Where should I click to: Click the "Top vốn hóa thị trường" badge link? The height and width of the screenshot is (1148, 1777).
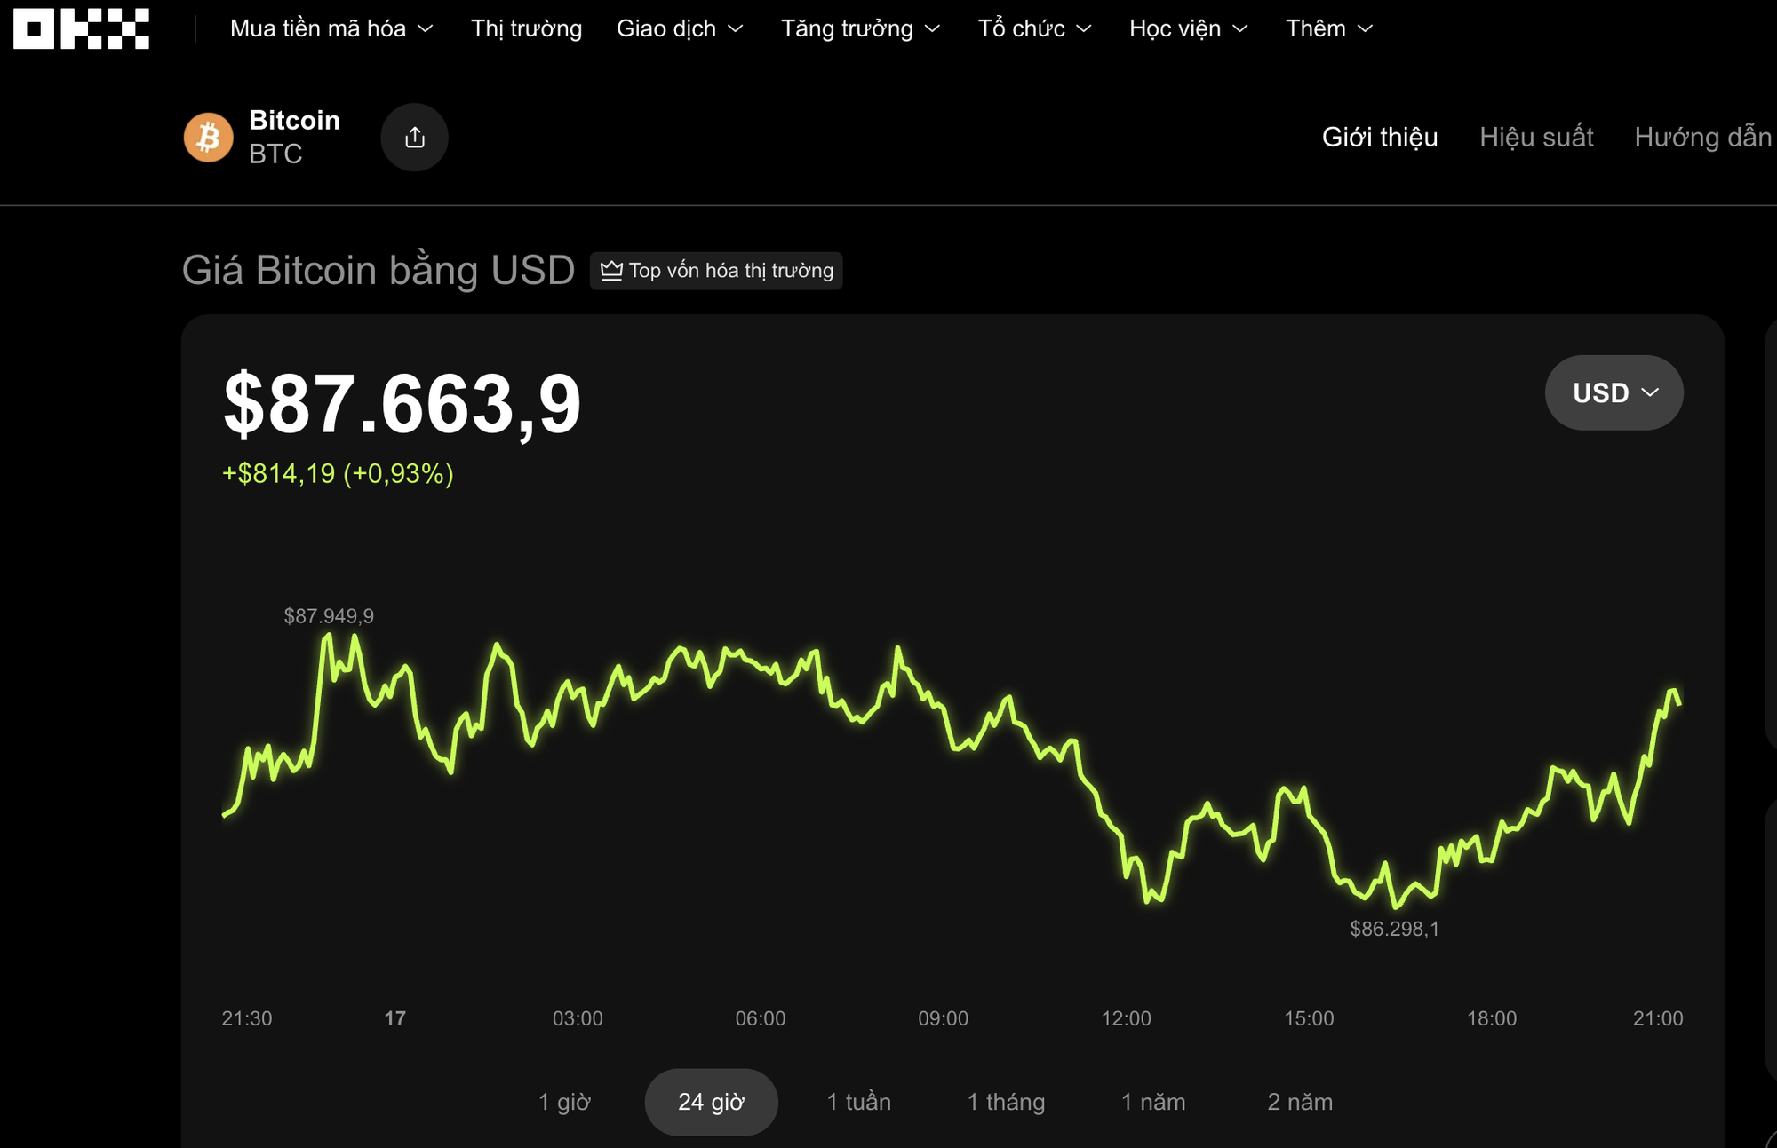tap(716, 271)
